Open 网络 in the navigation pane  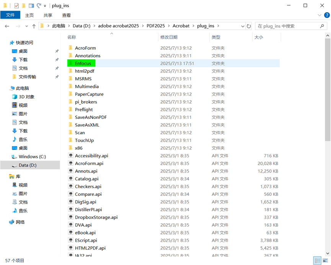pyautogui.click(x=20, y=222)
